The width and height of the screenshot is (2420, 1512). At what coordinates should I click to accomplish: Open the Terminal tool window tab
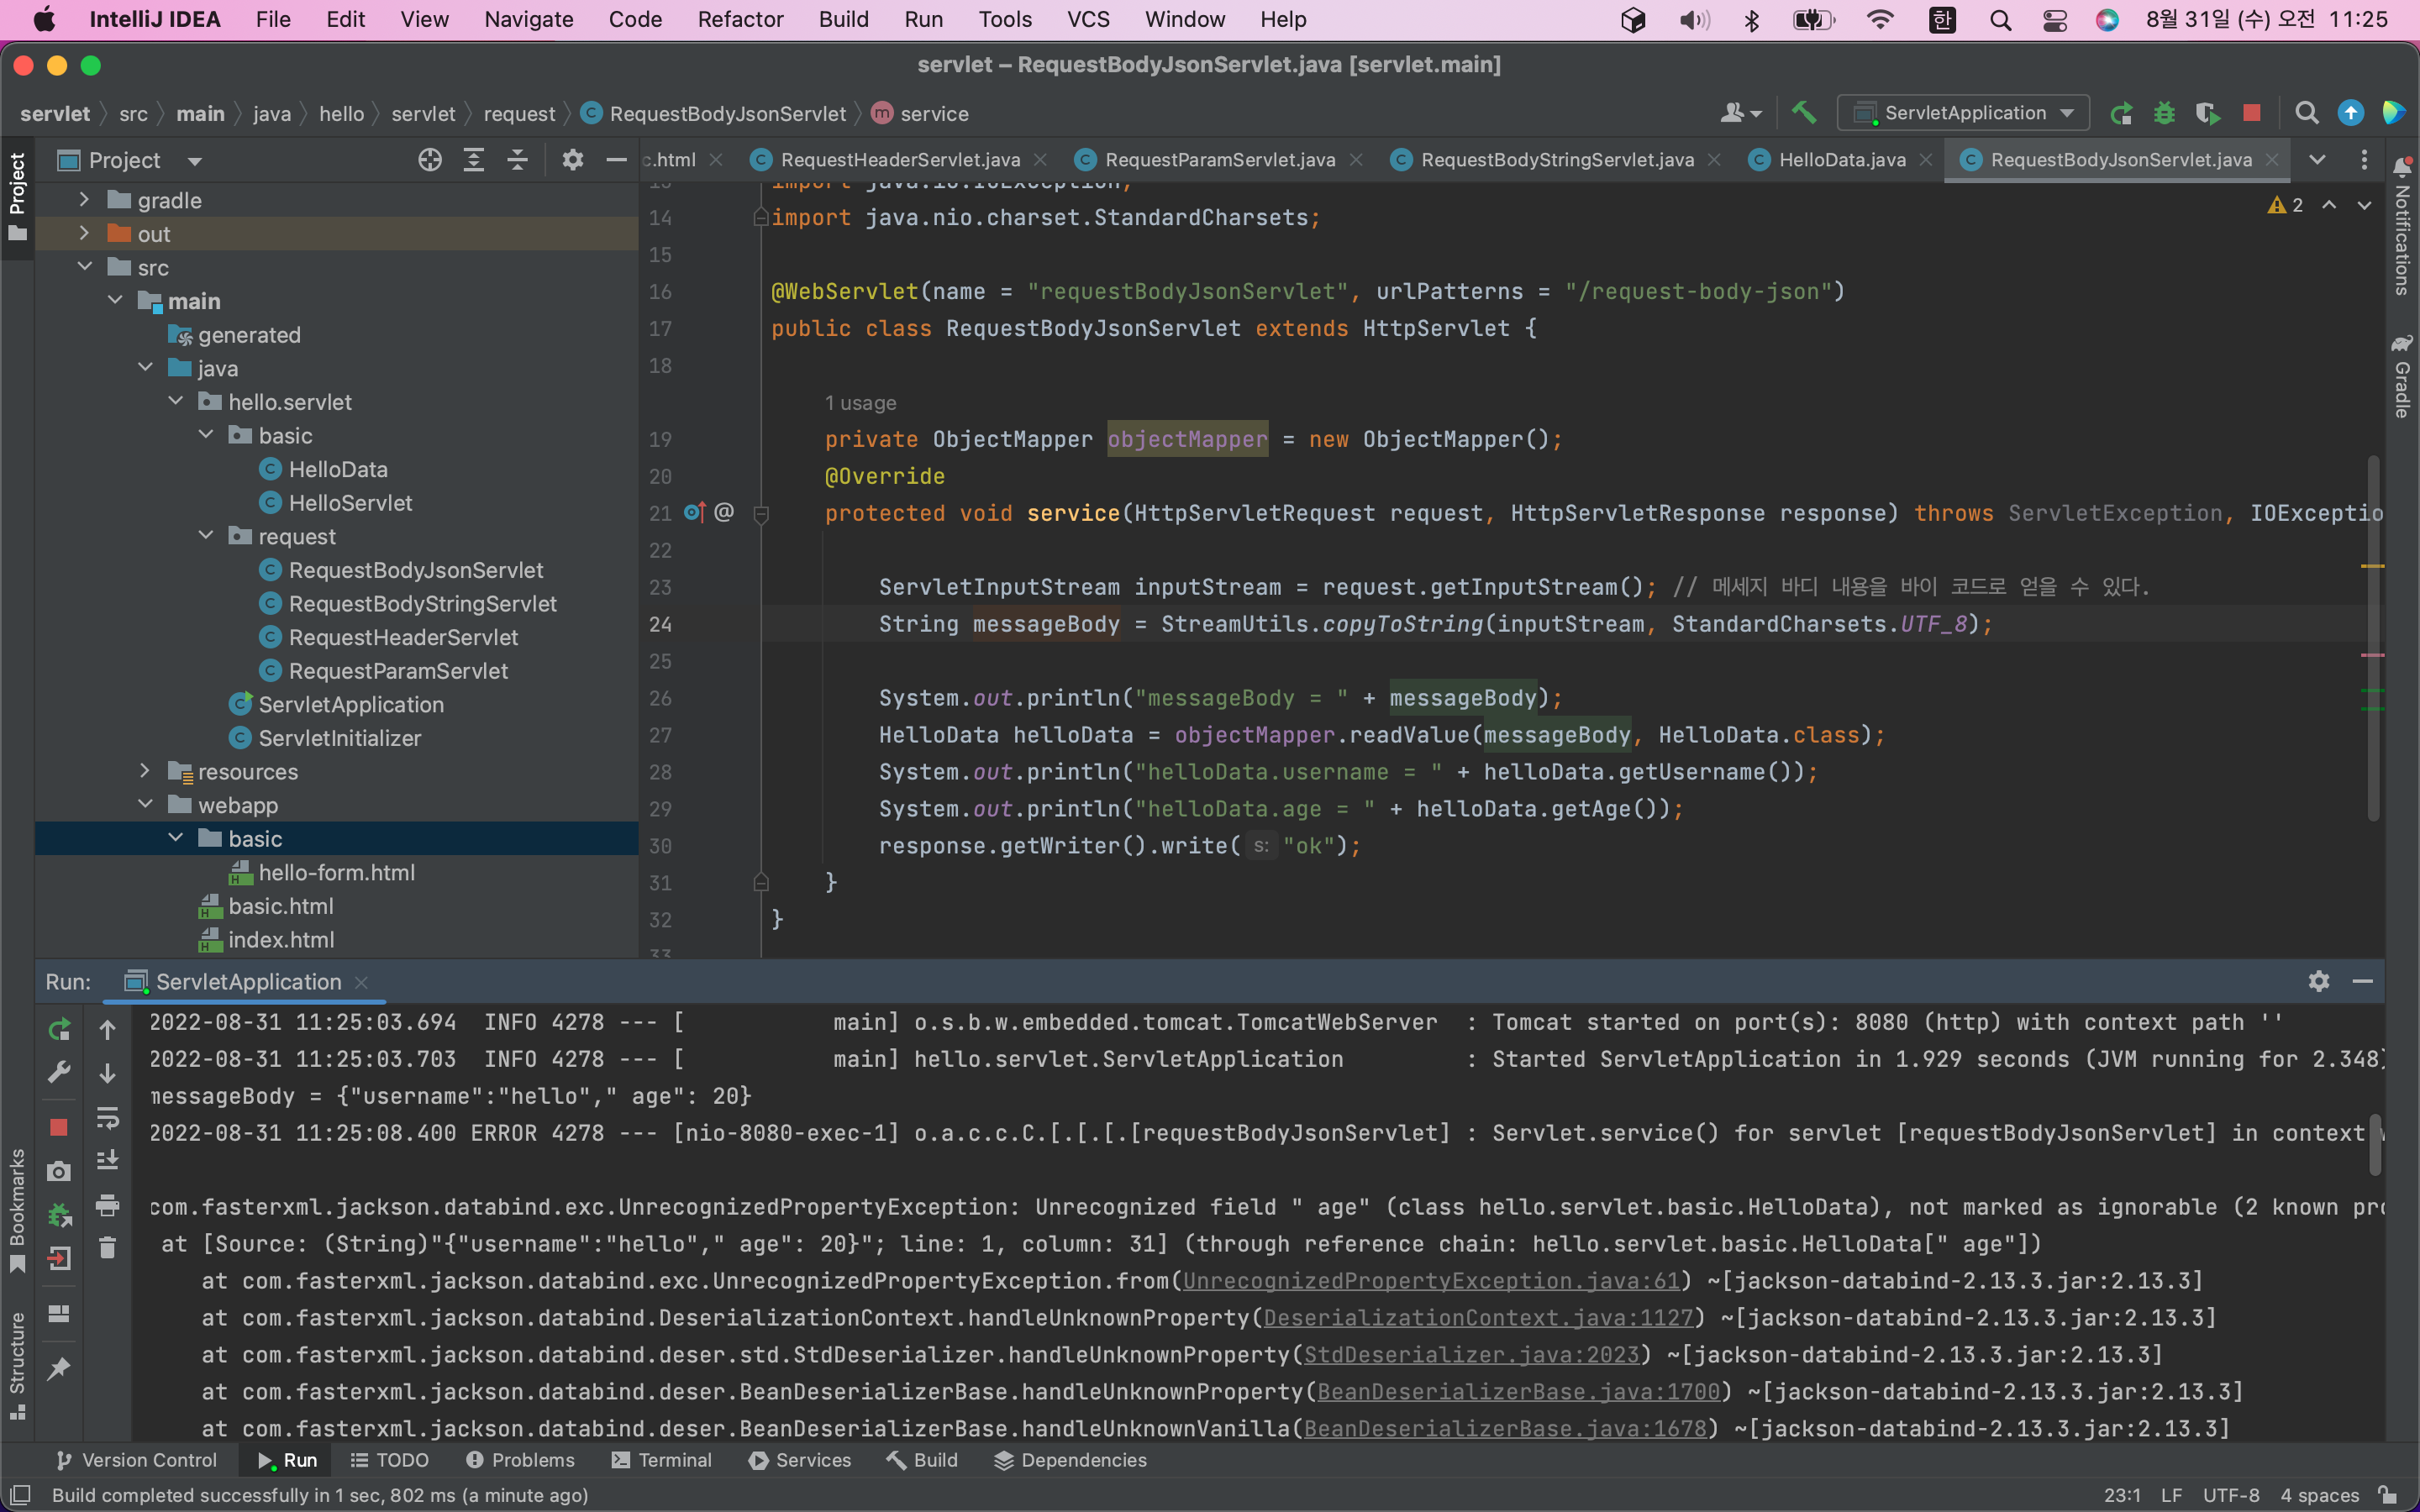[x=661, y=1460]
